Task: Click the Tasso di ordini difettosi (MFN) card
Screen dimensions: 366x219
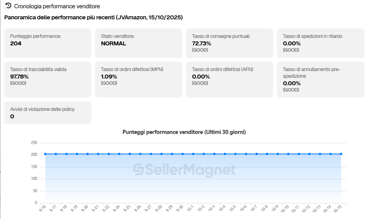Action: [138, 79]
